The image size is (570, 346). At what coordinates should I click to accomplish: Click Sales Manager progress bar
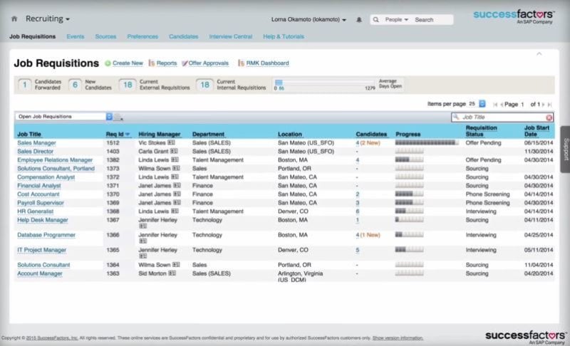click(x=427, y=142)
